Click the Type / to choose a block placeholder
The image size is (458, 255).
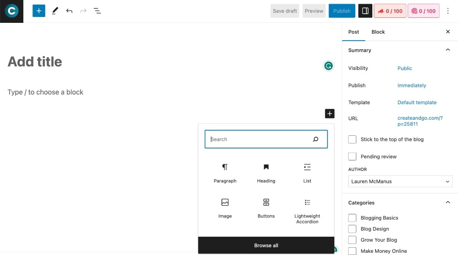pos(45,92)
